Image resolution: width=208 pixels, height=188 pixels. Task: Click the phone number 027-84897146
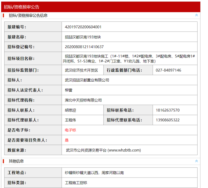(168, 70)
